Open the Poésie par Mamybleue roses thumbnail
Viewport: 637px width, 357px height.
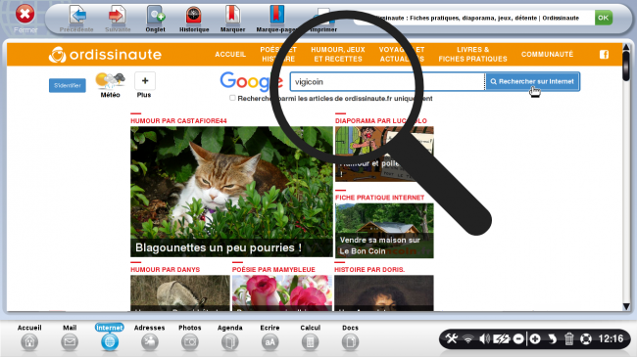point(282,292)
